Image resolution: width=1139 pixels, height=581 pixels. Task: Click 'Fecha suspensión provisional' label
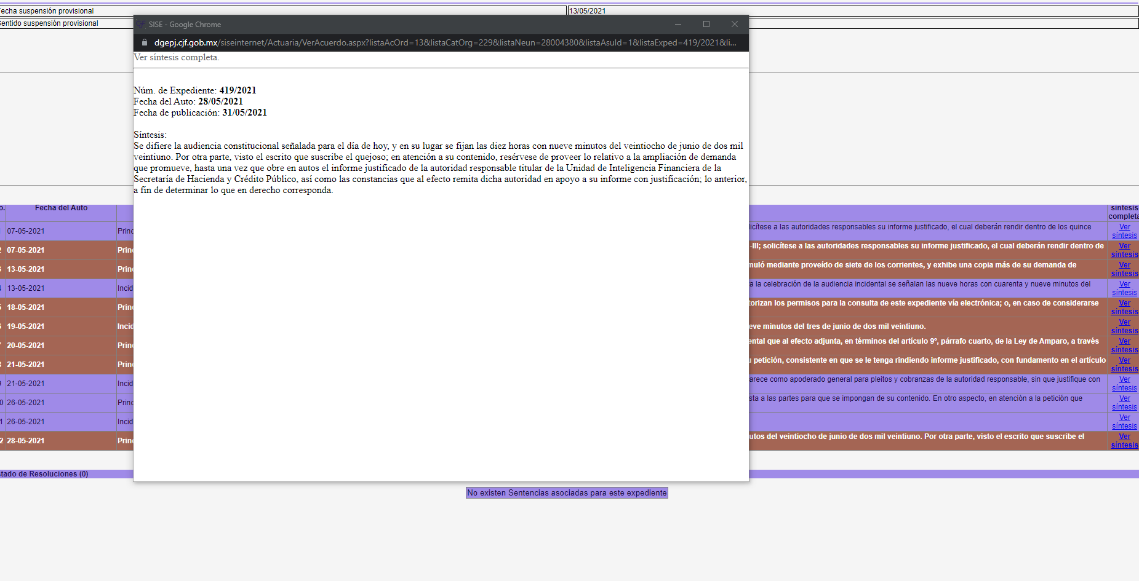(47, 11)
